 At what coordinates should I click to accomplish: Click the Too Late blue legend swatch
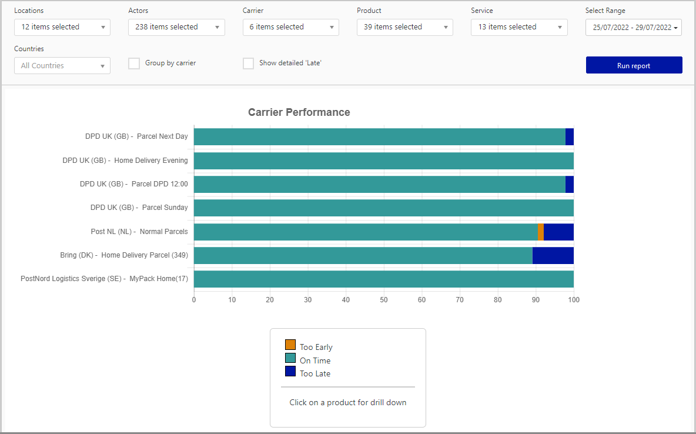coord(290,372)
